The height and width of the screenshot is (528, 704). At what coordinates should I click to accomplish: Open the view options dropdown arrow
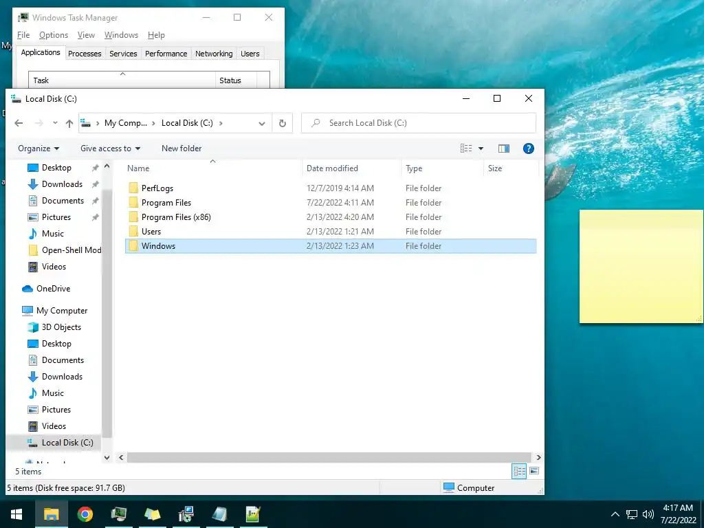481,148
